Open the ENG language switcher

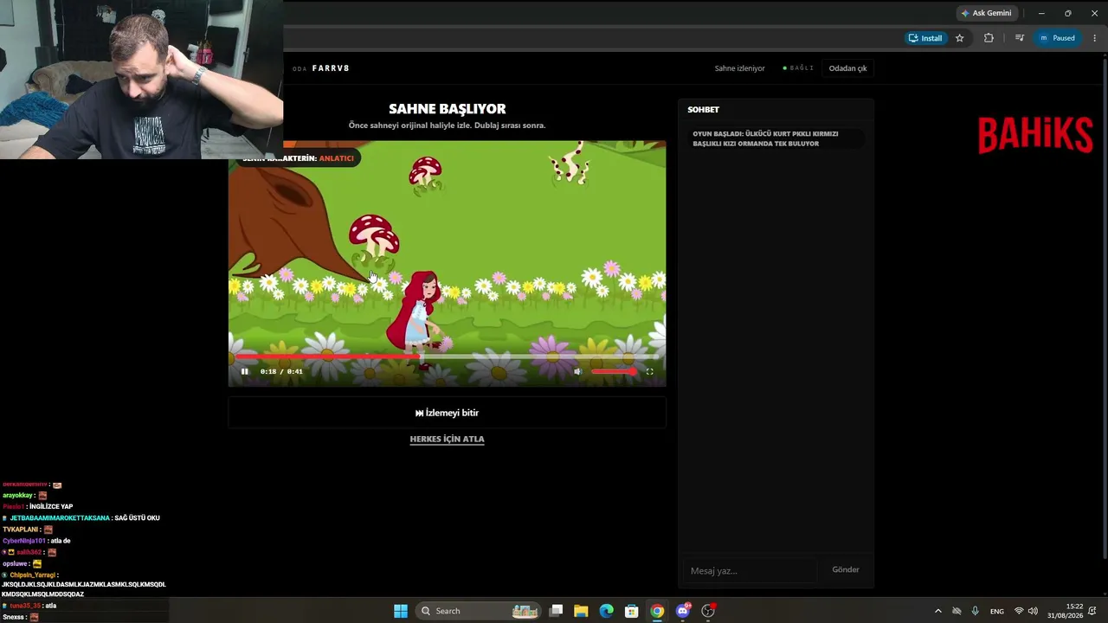[997, 611]
